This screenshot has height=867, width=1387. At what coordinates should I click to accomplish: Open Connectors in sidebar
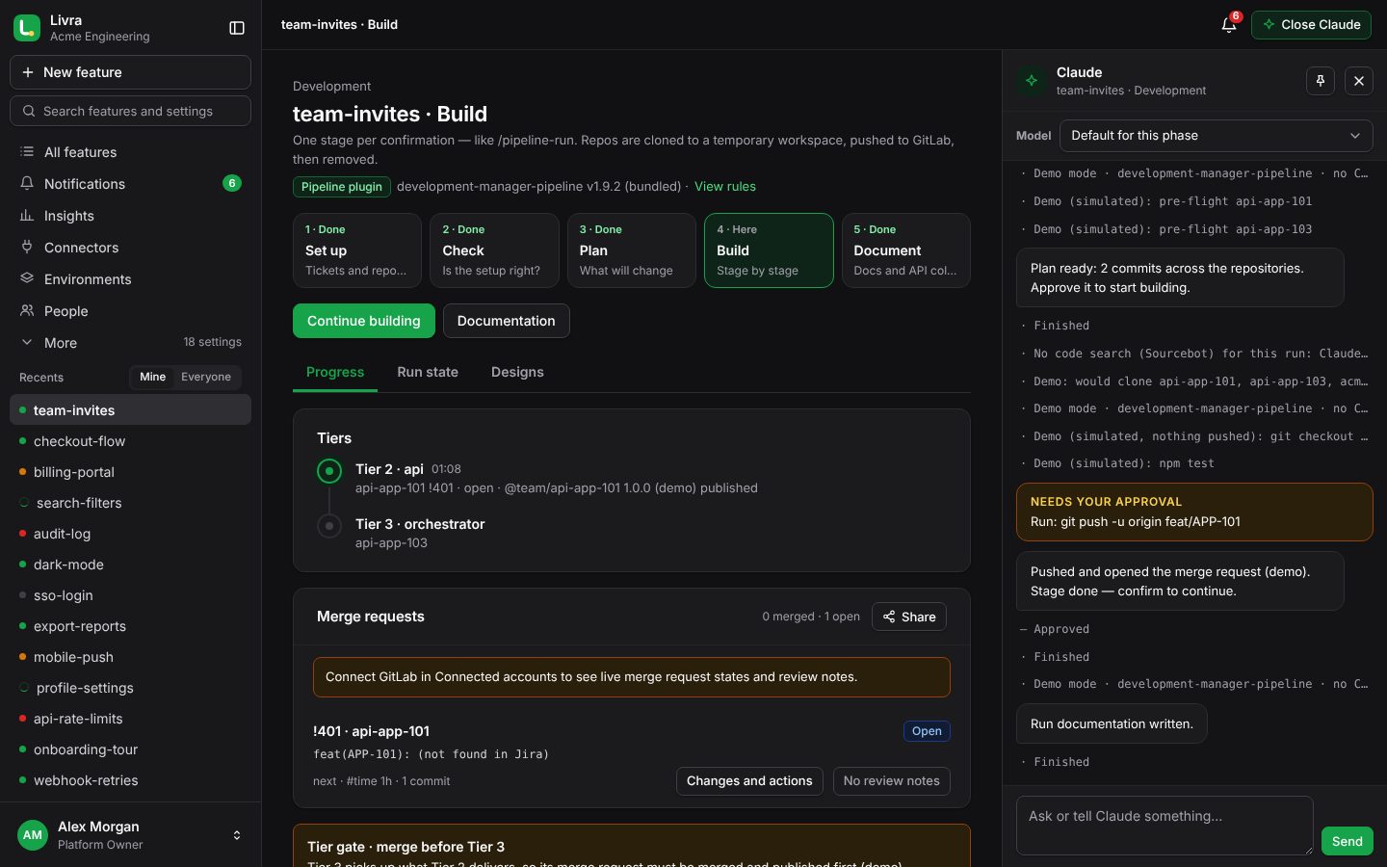[x=130, y=248]
